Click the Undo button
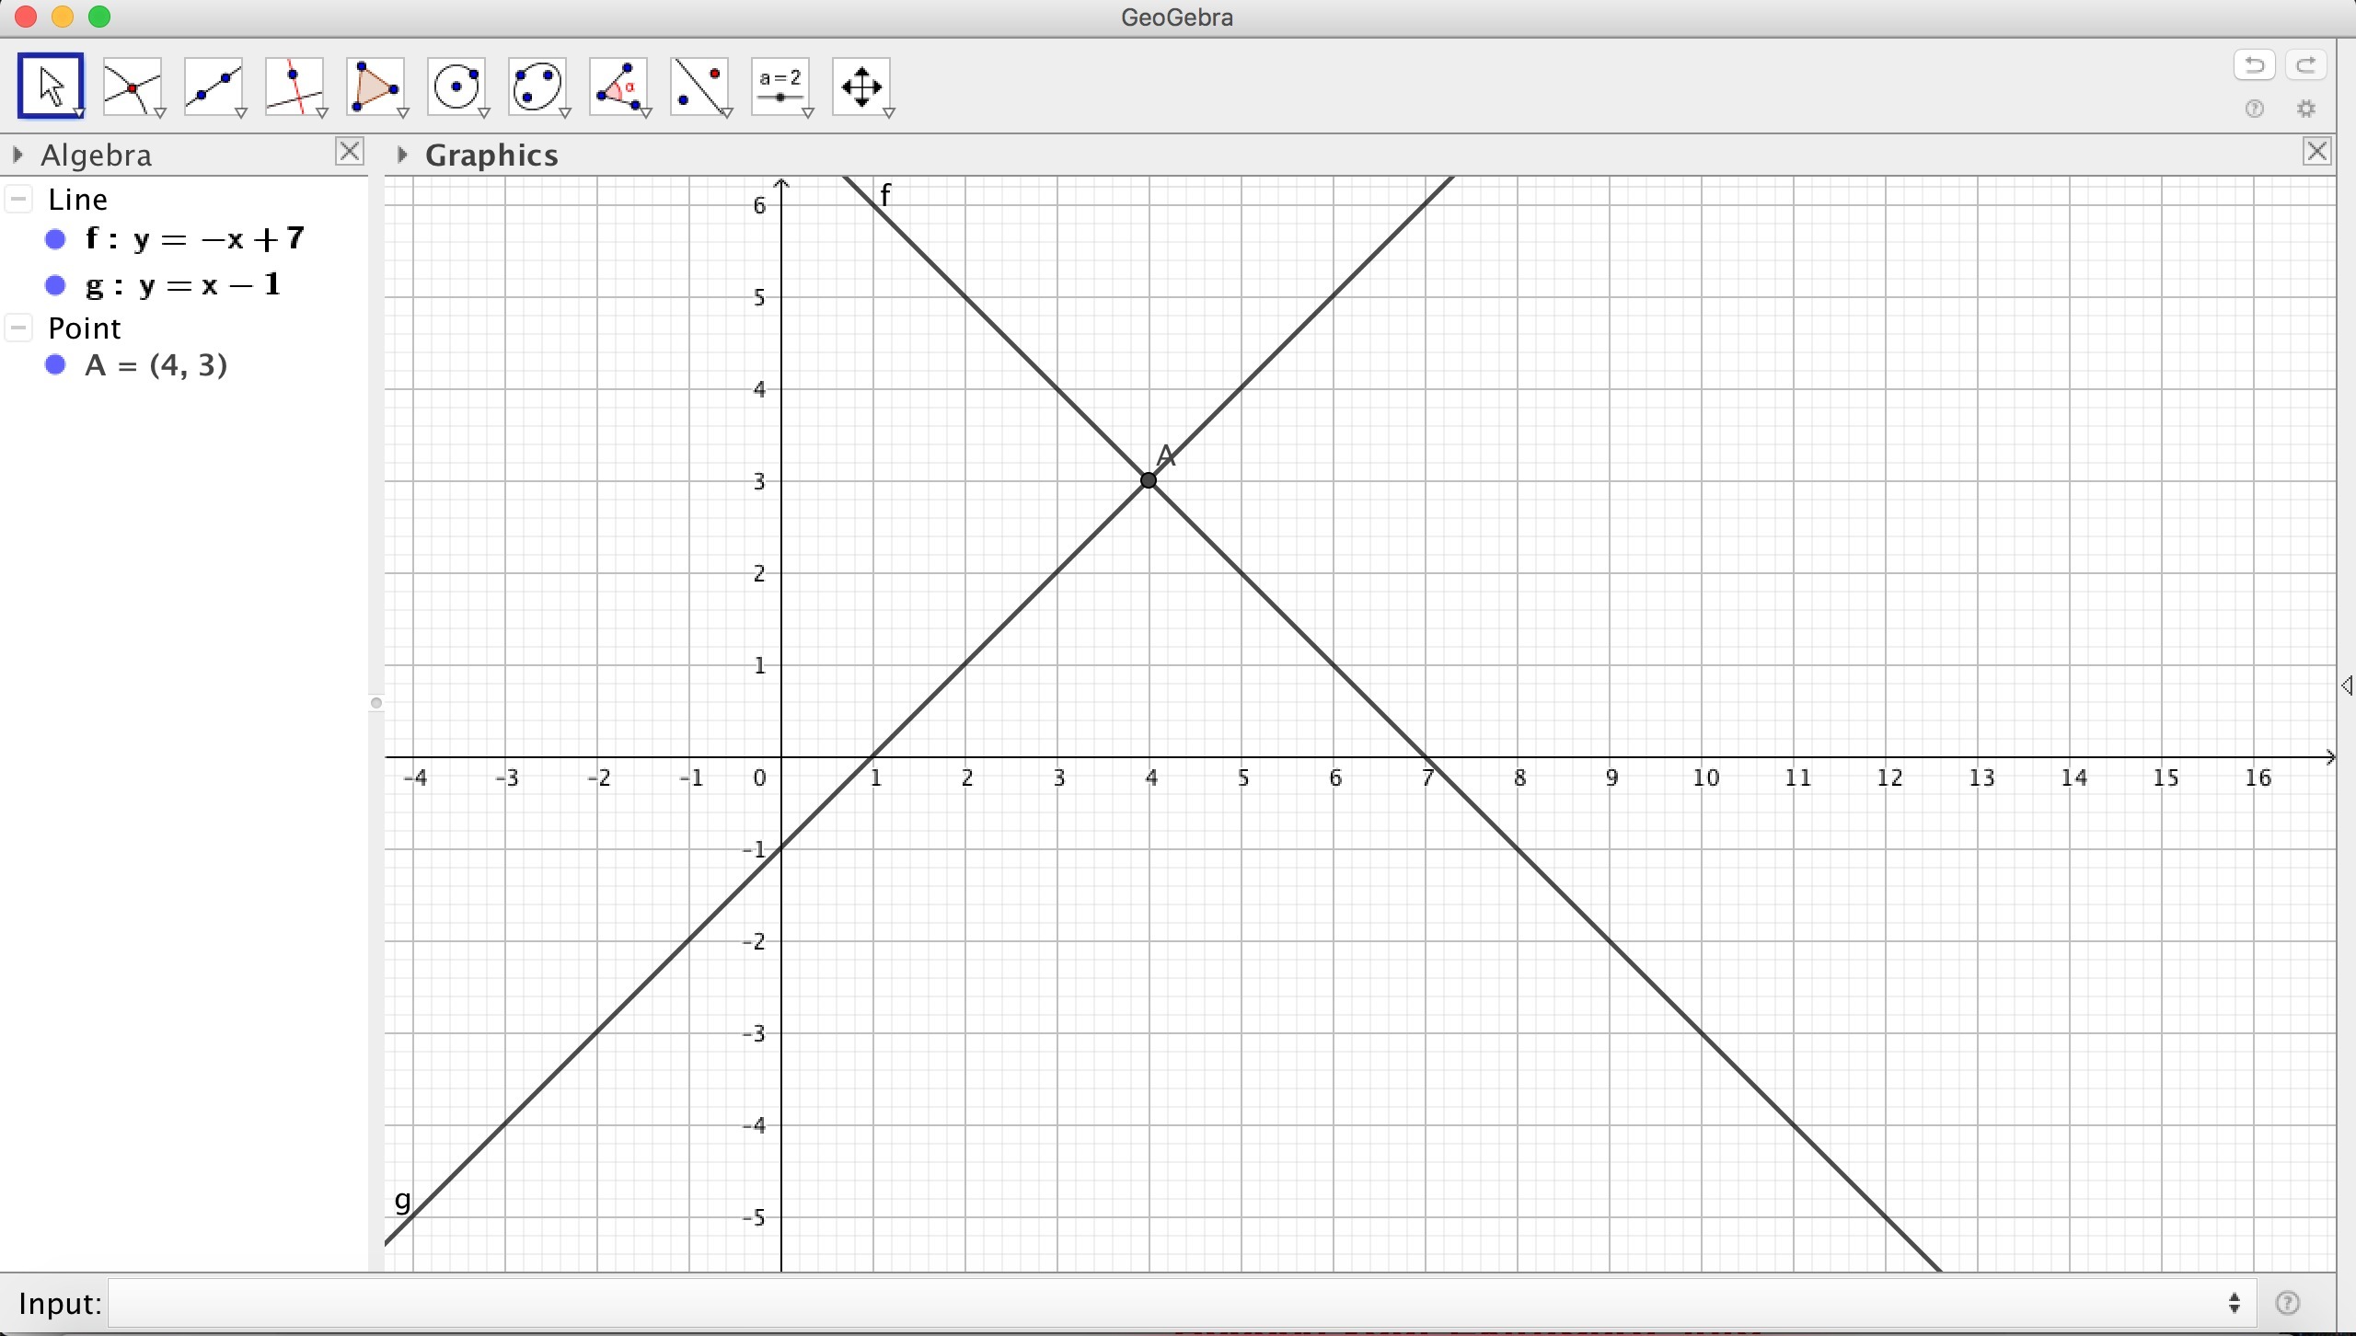2356x1336 pixels. 2254,65
